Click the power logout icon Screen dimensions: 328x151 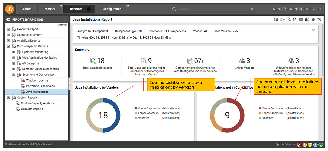[x=319, y=9]
